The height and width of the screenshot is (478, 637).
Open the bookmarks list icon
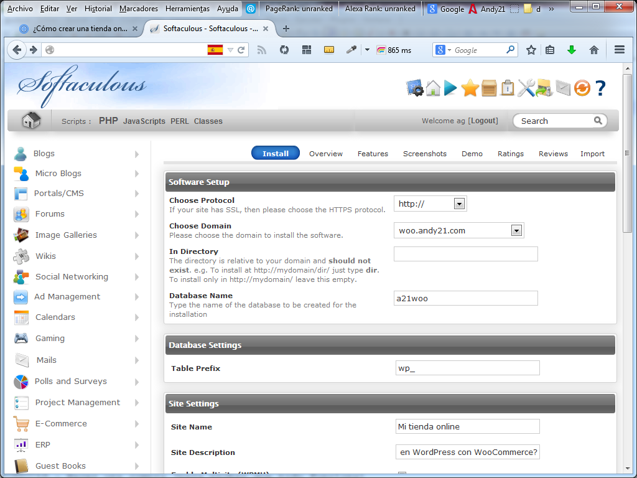pyautogui.click(x=550, y=50)
